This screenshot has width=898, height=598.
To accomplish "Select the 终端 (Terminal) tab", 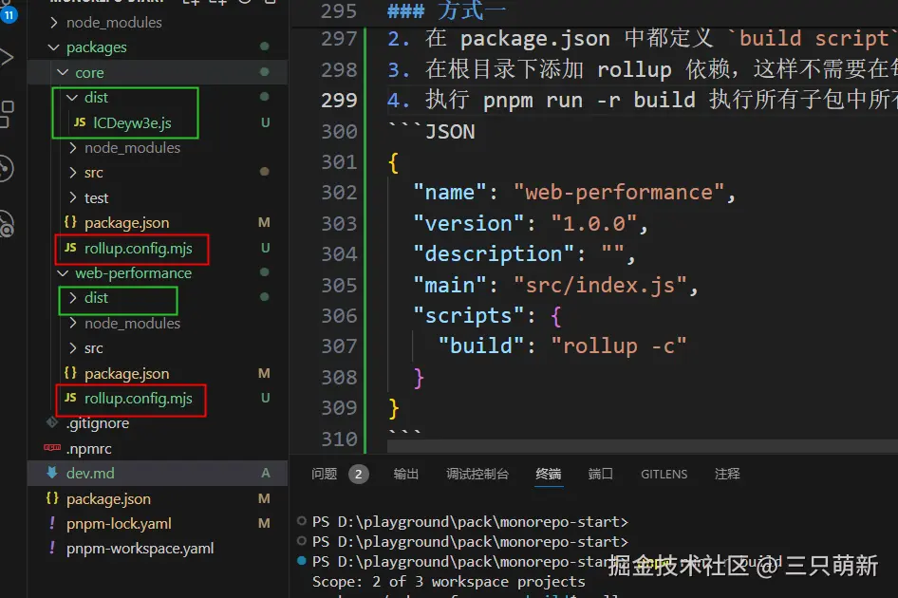I will pyautogui.click(x=548, y=474).
